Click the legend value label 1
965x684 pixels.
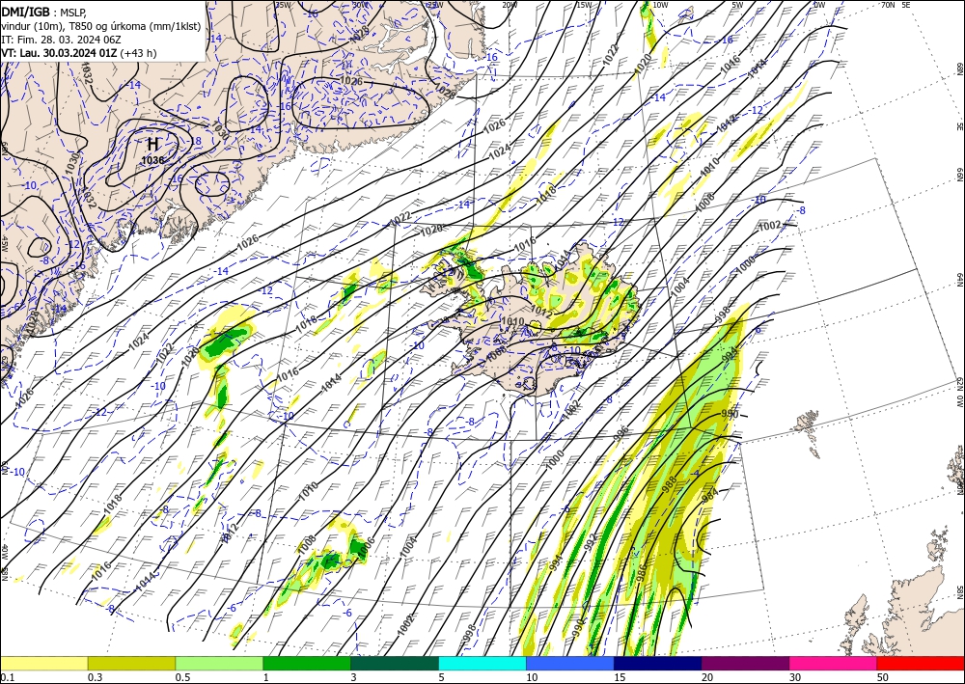point(266,677)
